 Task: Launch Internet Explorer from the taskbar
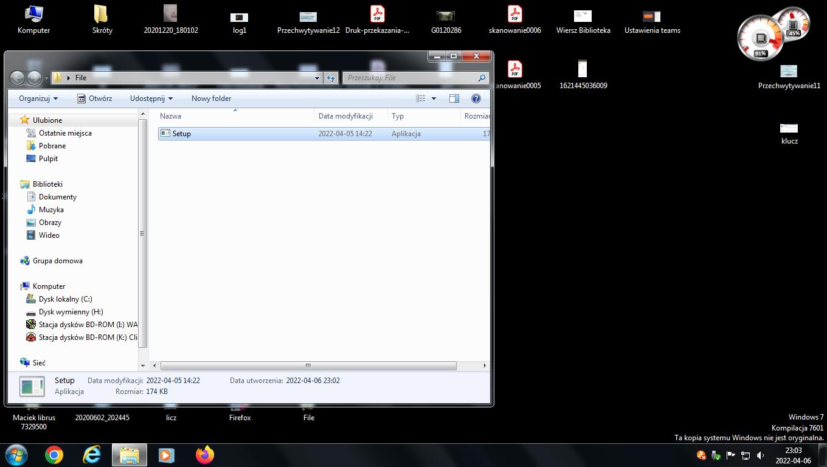click(x=92, y=455)
